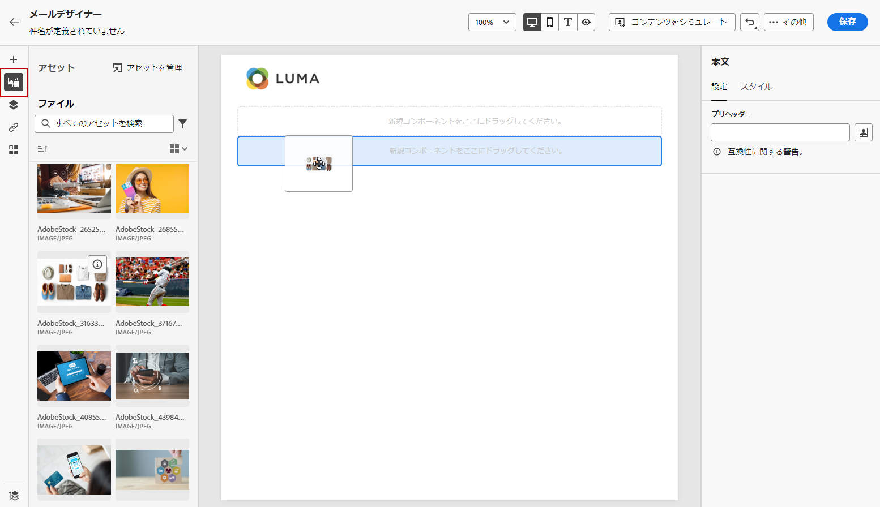The image size is (880, 507).
Task: Click the すべてのアセットを検索 search field
Action: (x=104, y=123)
